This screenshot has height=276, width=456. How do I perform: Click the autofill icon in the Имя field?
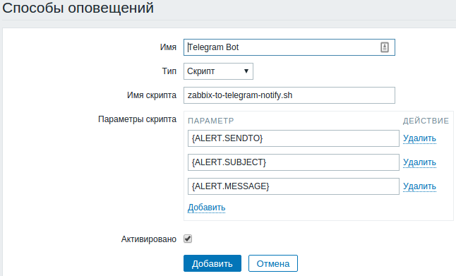coord(385,47)
